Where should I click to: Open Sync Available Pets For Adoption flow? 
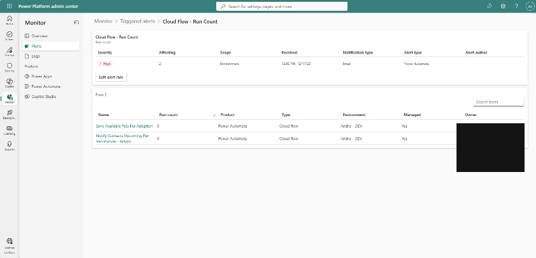click(125, 126)
